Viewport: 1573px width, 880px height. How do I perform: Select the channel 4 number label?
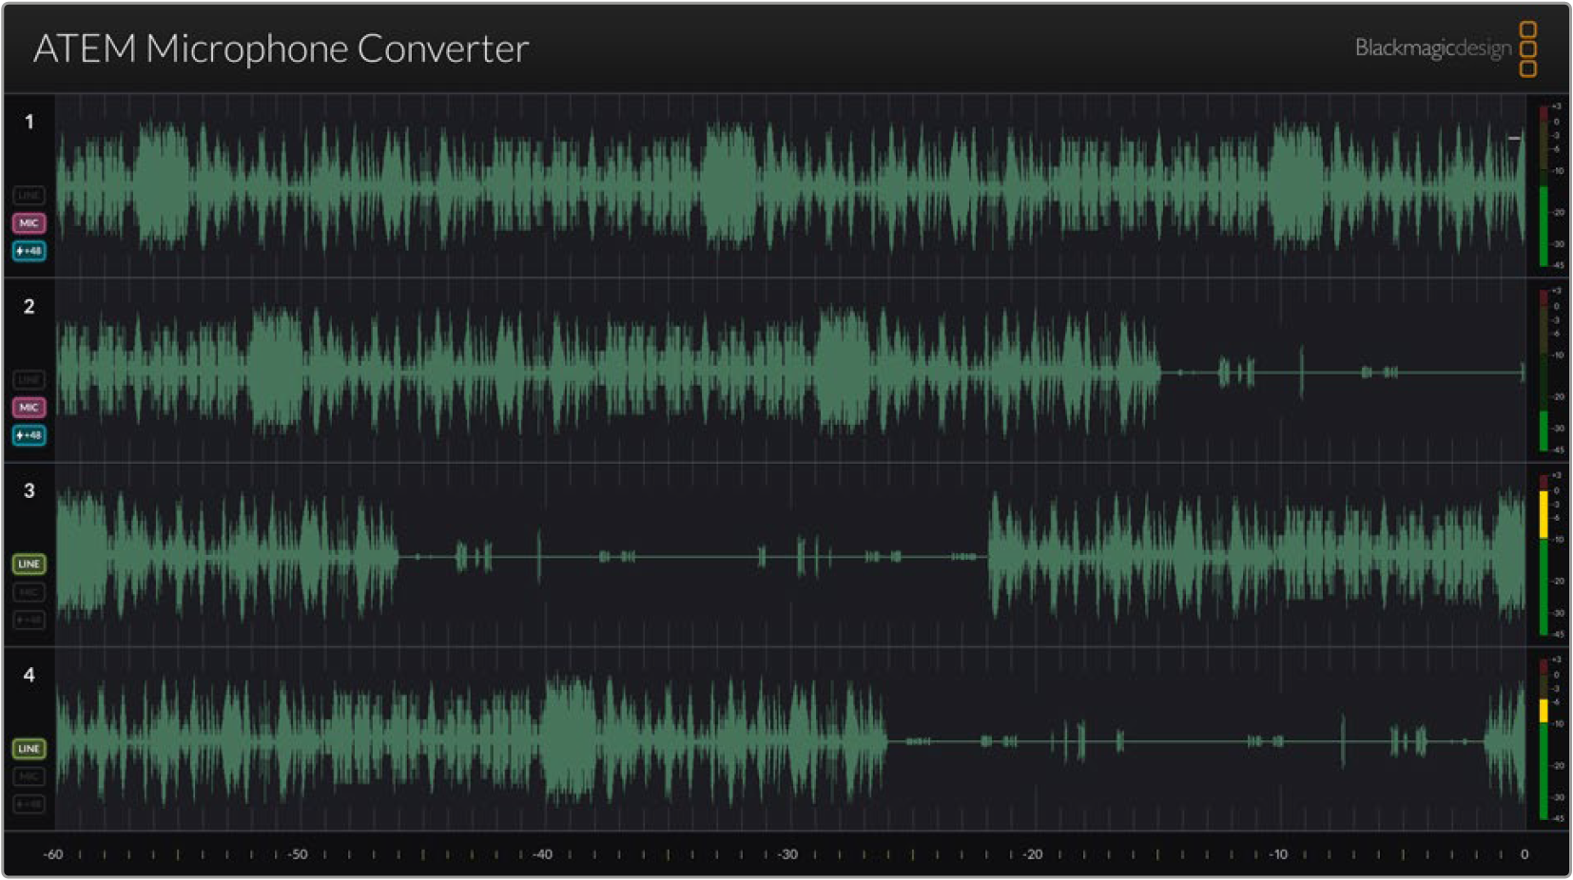pyautogui.click(x=29, y=675)
